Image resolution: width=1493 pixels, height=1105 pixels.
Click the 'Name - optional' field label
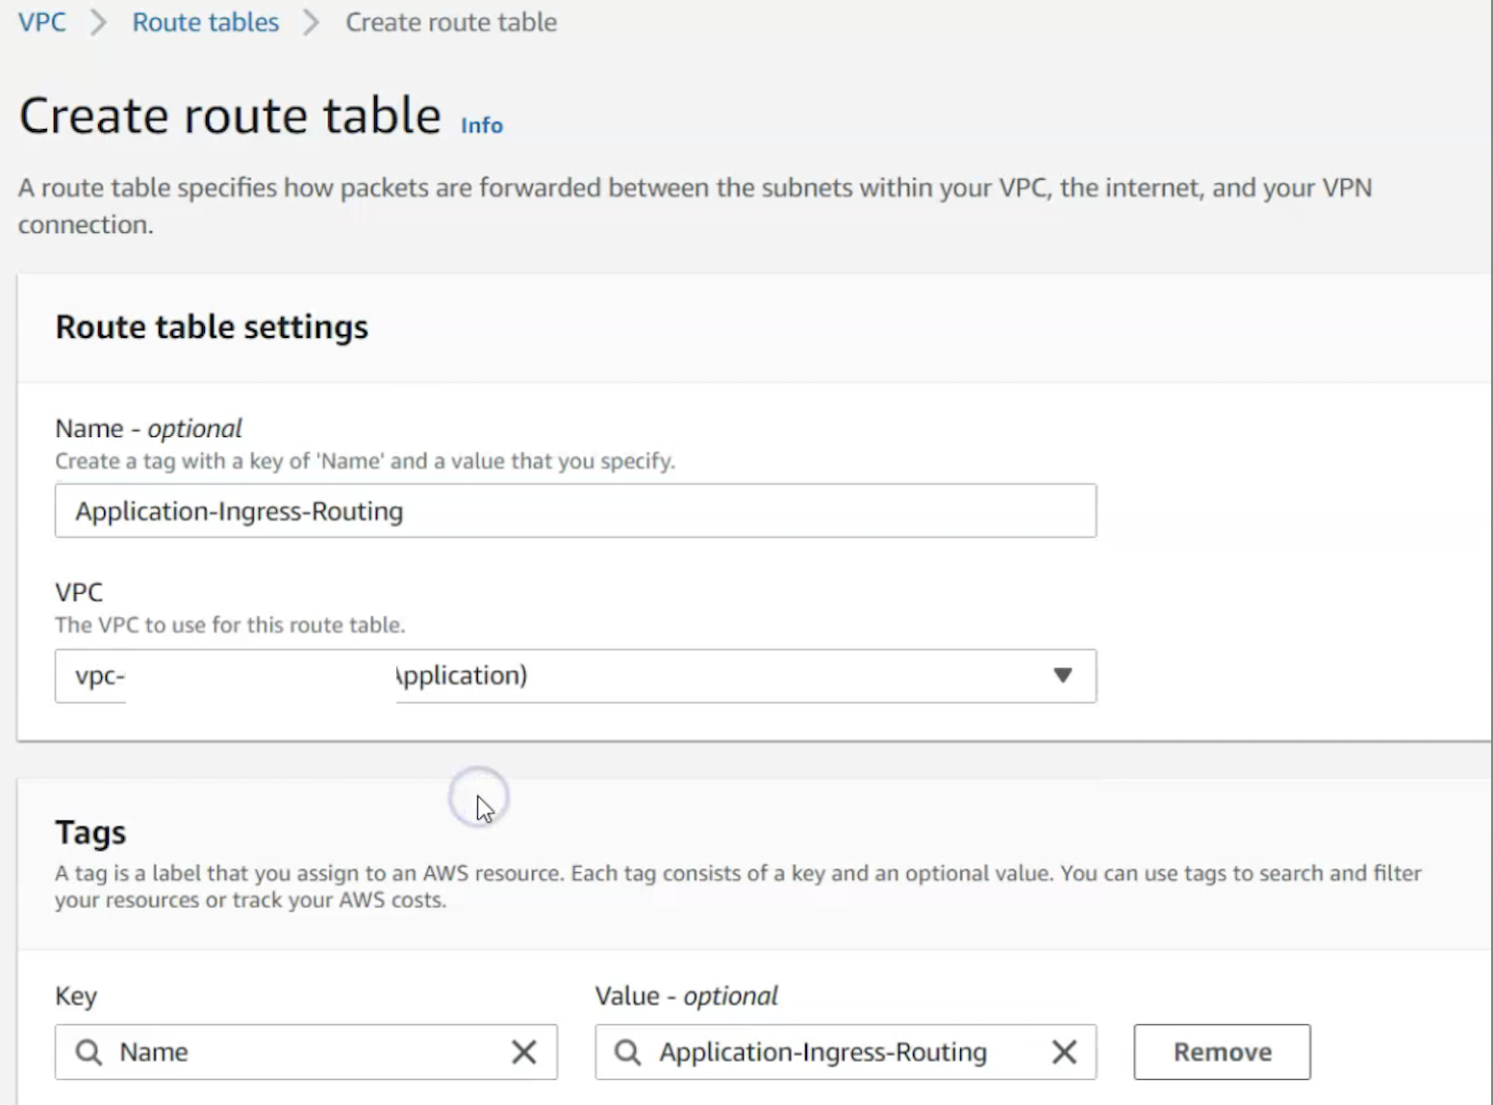(148, 428)
